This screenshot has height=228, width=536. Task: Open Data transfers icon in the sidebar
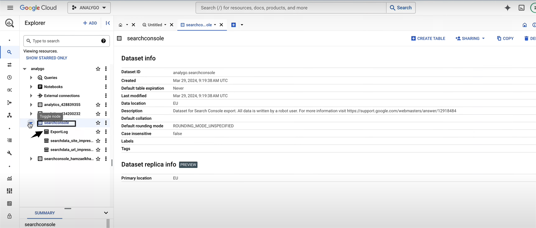pos(10,65)
